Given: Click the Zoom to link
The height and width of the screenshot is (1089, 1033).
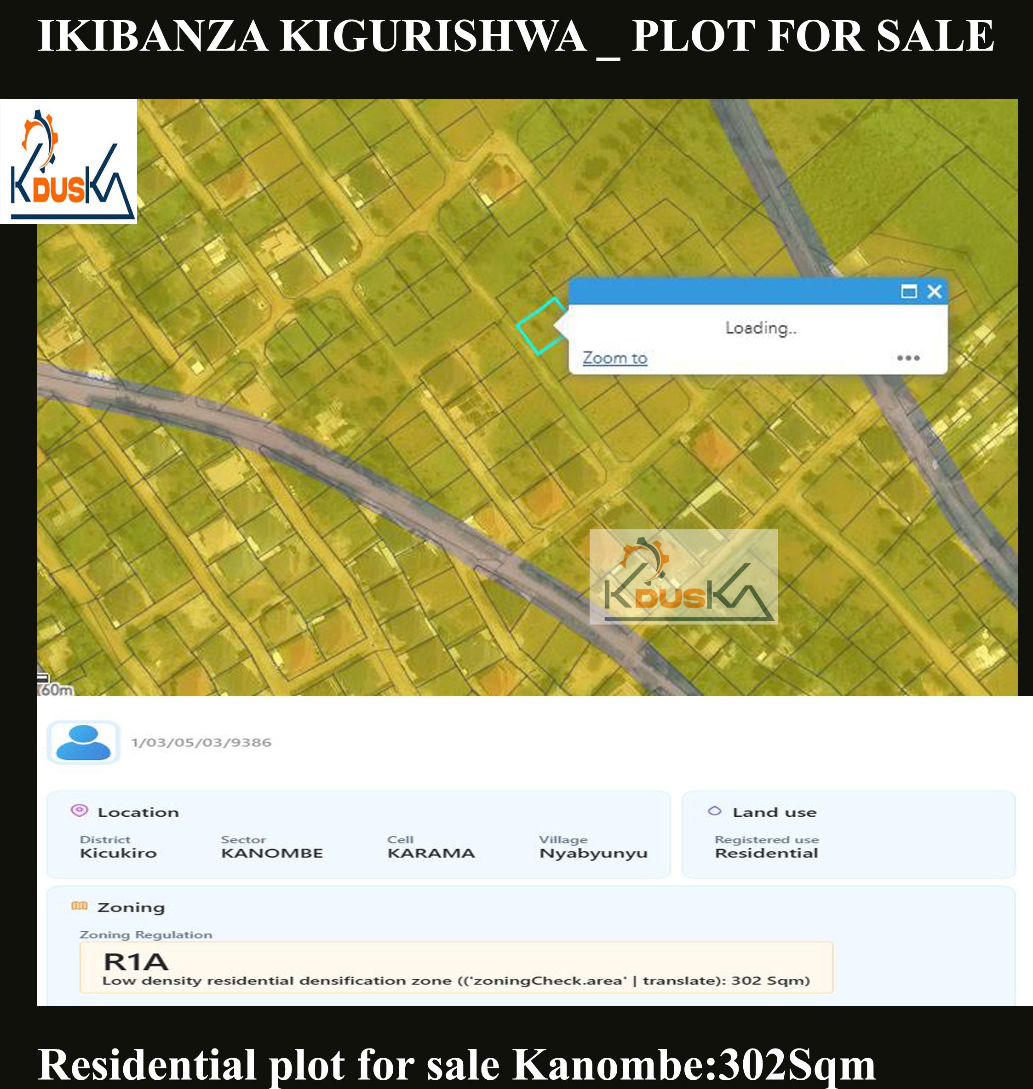Looking at the screenshot, I should pyautogui.click(x=614, y=357).
